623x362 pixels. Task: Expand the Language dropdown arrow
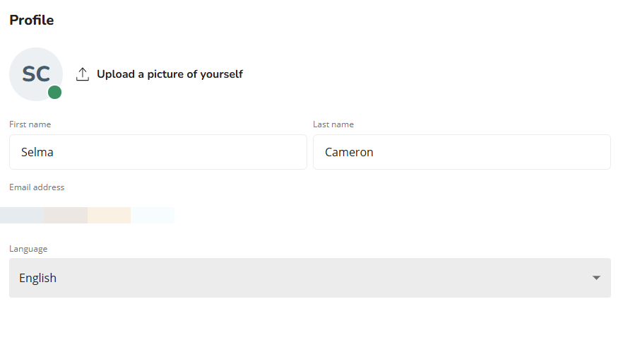596,278
